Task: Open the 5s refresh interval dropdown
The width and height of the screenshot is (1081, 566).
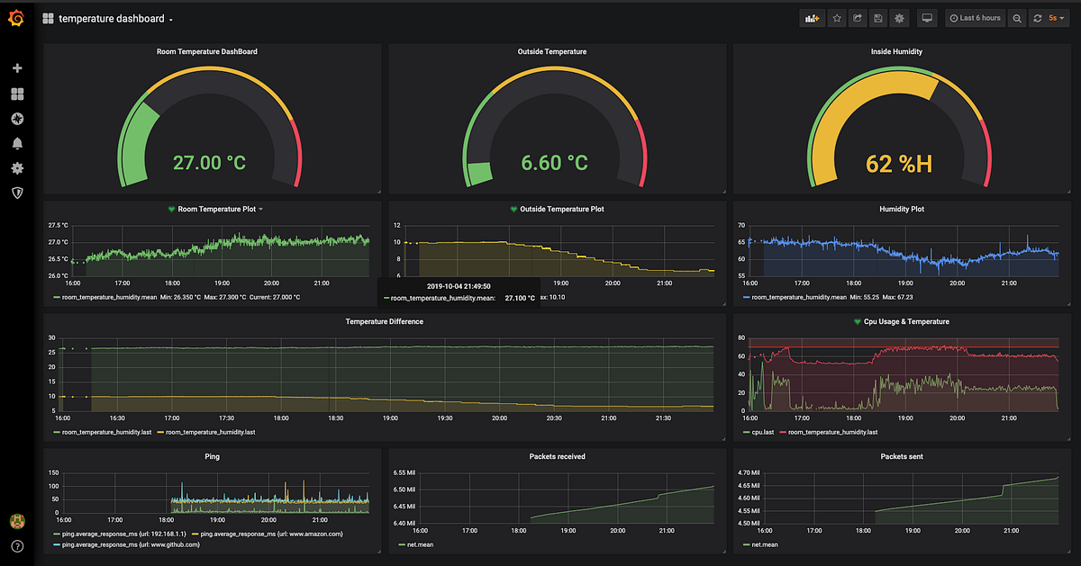Action: tap(1055, 18)
